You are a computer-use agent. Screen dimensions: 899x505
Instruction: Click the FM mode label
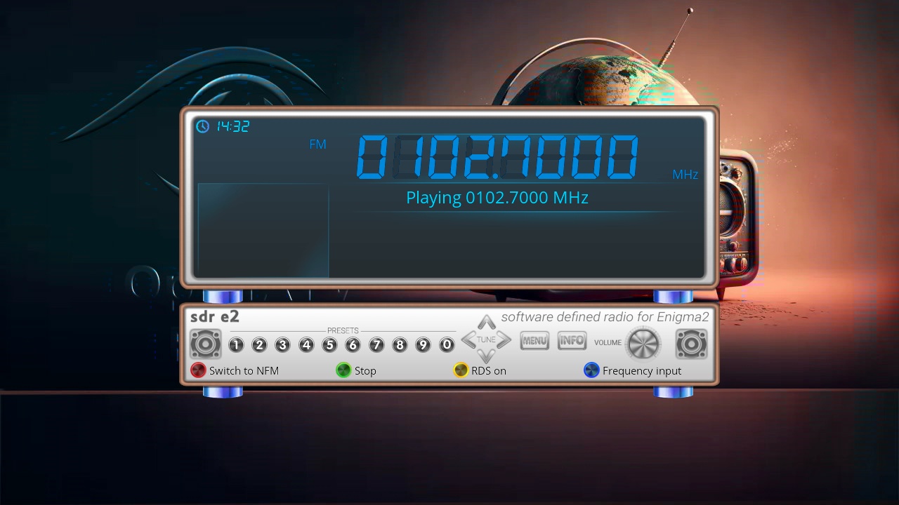318,144
